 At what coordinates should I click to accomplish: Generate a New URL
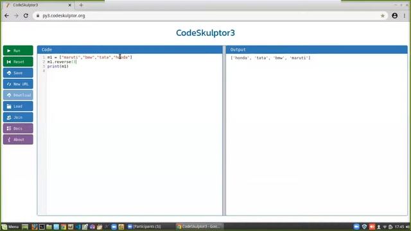(x=18, y=84)
